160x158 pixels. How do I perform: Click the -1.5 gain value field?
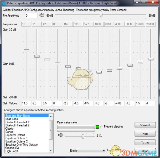130,103
